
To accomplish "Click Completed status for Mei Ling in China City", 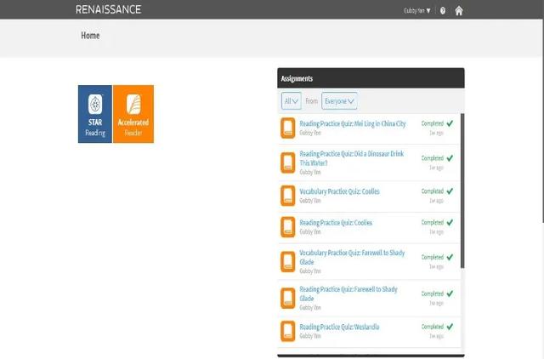I will coord(433,123).
